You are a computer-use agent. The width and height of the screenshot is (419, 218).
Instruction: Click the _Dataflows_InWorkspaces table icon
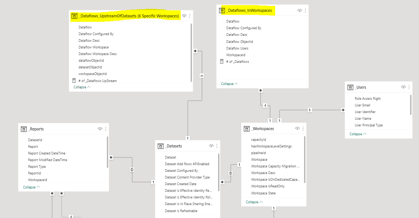coord(222,10)
